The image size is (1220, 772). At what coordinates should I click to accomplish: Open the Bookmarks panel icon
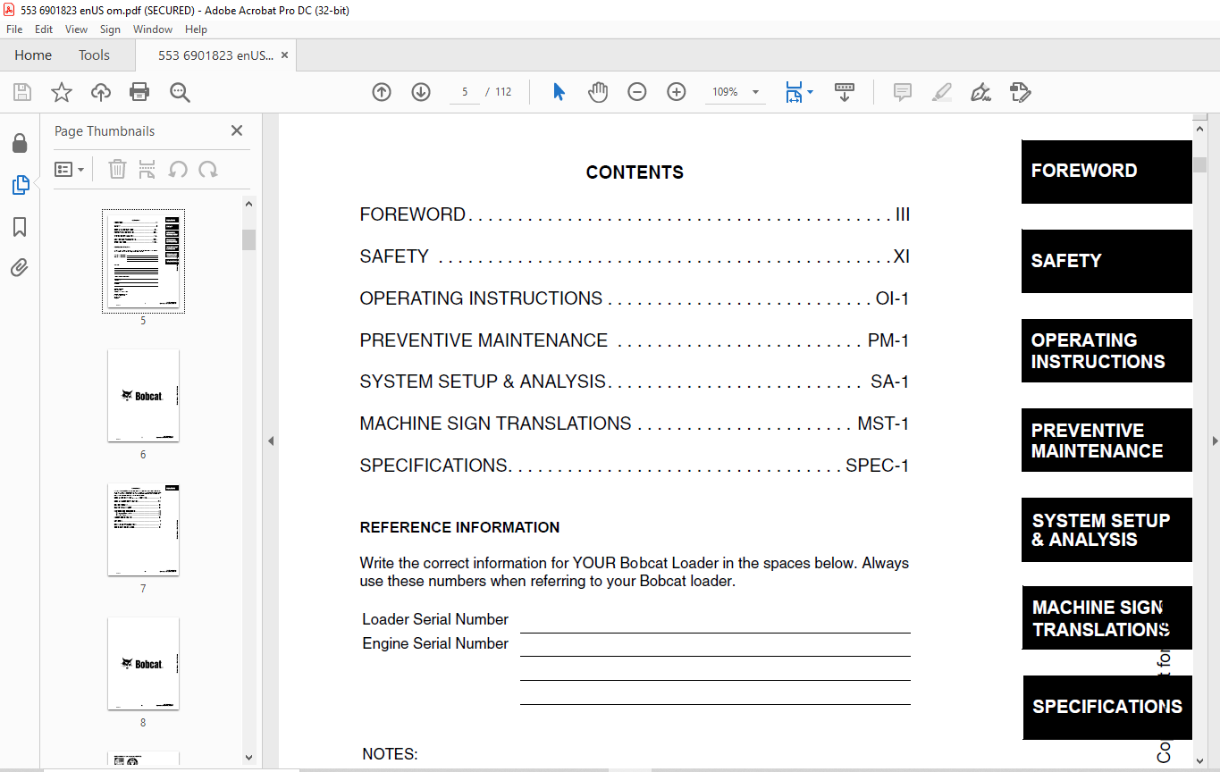click(20, 227)
